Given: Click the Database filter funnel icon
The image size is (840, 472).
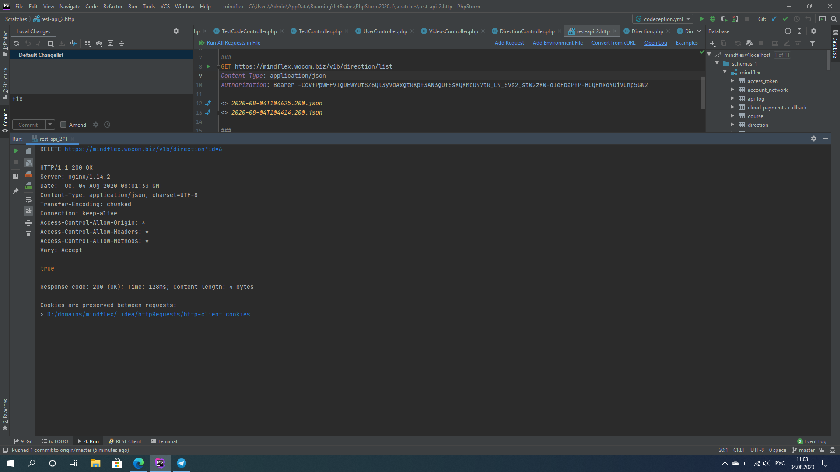Looking at the screenshot, I should [812, 43].
